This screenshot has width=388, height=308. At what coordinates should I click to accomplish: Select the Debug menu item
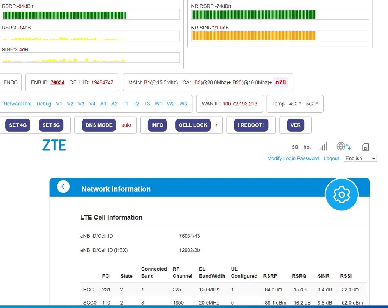(x=44, y=104)
